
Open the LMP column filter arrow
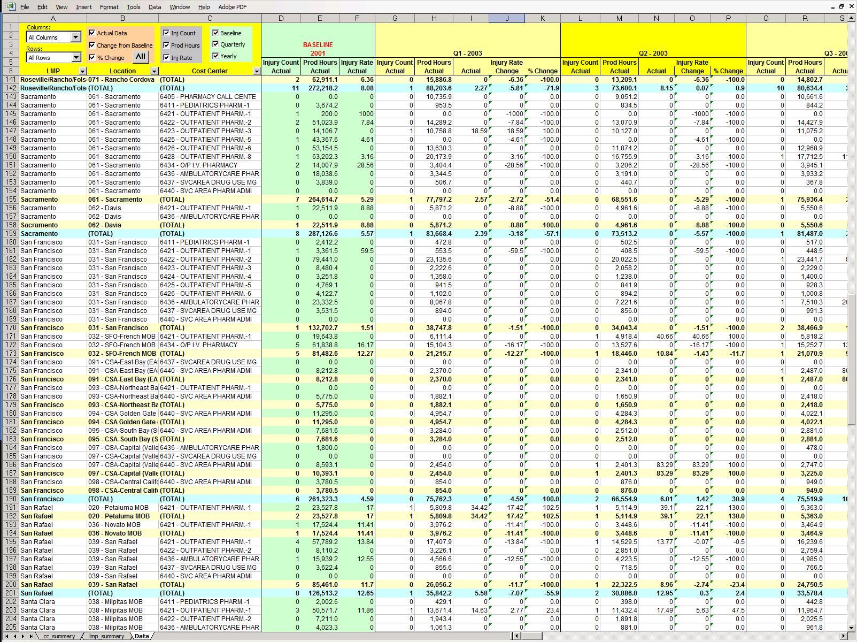[82, 71]
